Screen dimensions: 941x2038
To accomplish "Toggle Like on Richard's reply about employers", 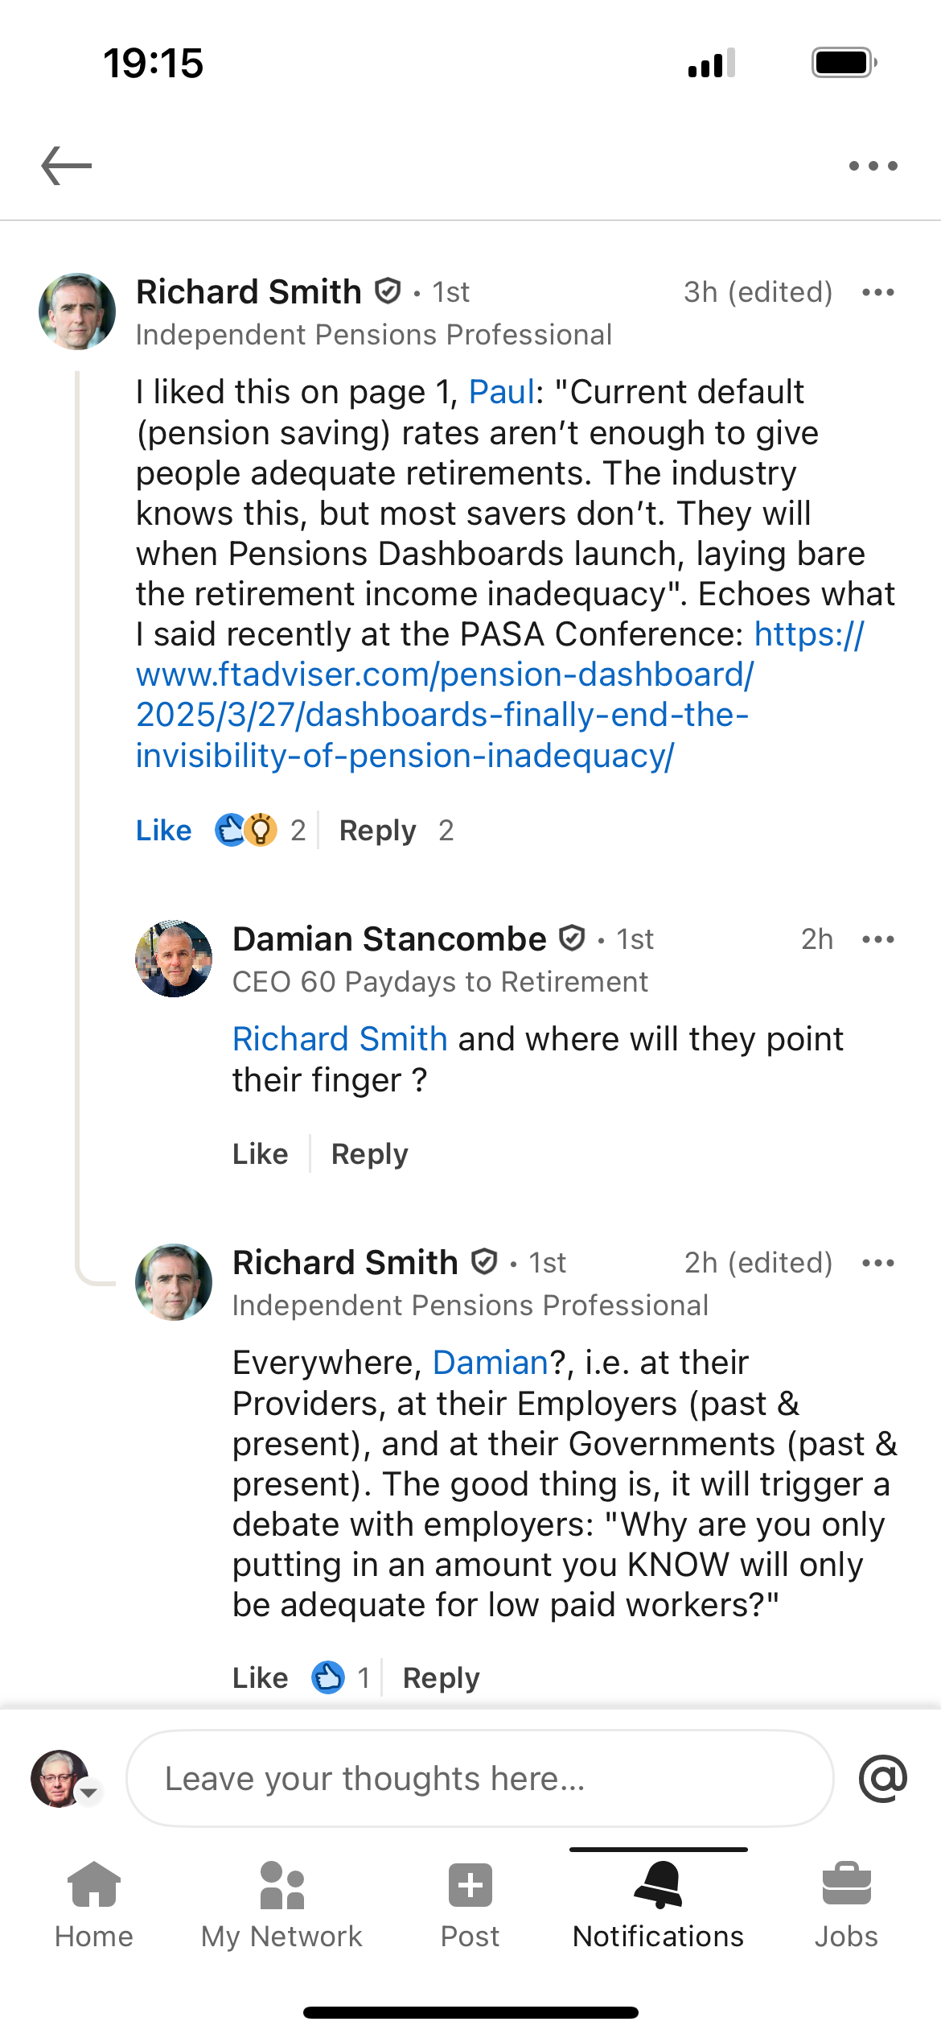I will tap(260, 1678).
